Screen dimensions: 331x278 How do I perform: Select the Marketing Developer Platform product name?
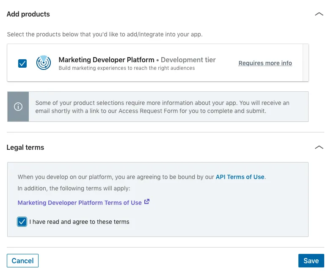point(106,60)
